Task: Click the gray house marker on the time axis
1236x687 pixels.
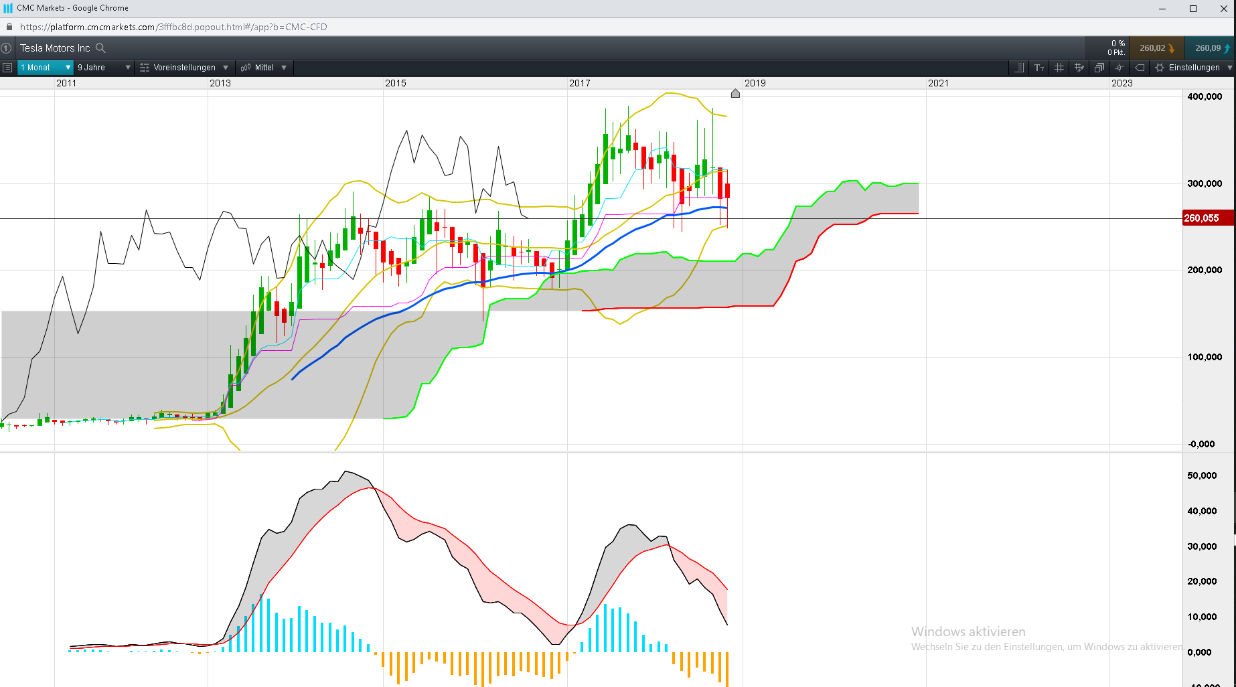Action: 735,93
